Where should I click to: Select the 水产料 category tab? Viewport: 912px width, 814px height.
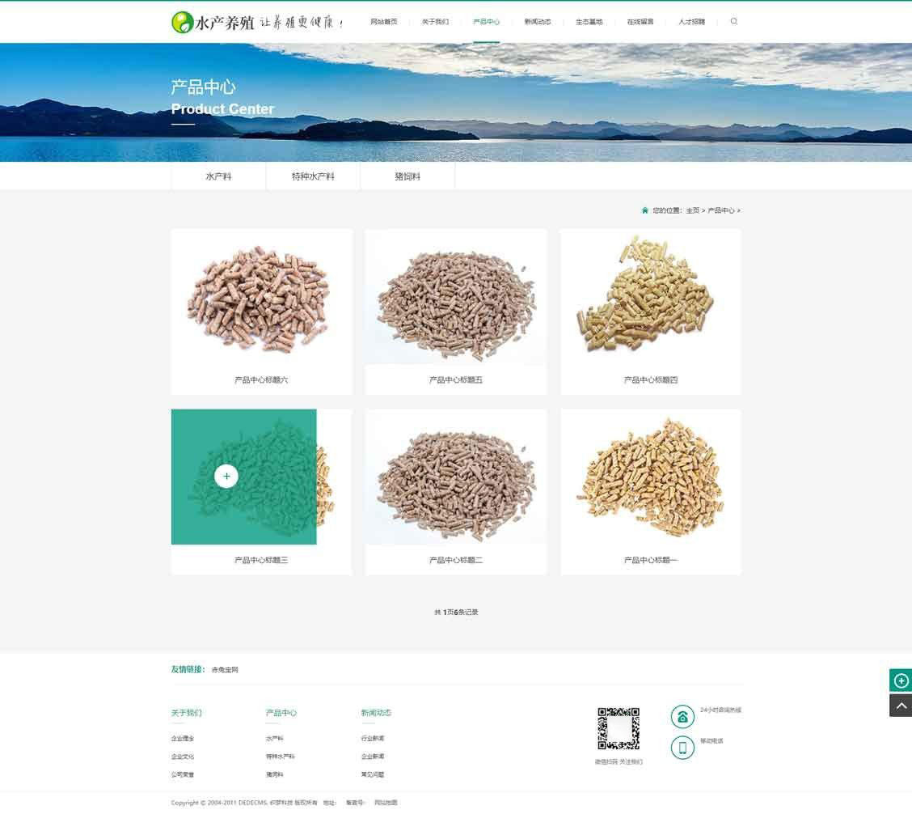218,176
